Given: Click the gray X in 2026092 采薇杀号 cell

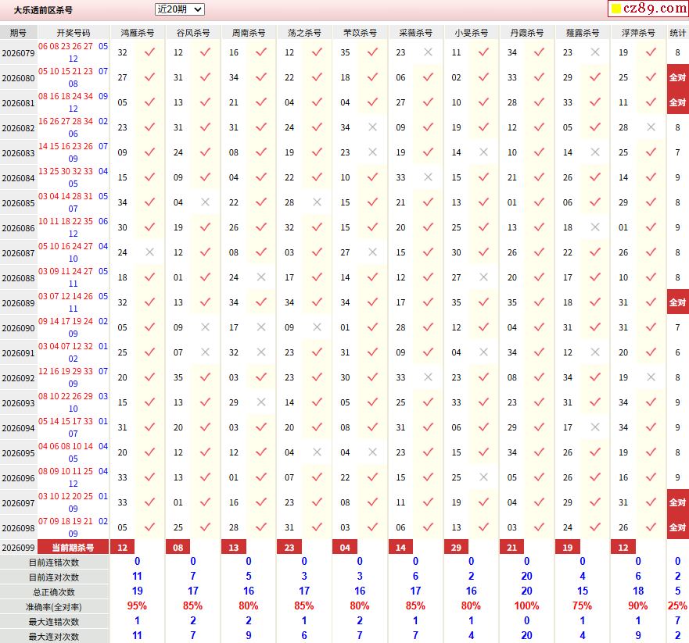Looking at the screenshot, I should [428, 377].
